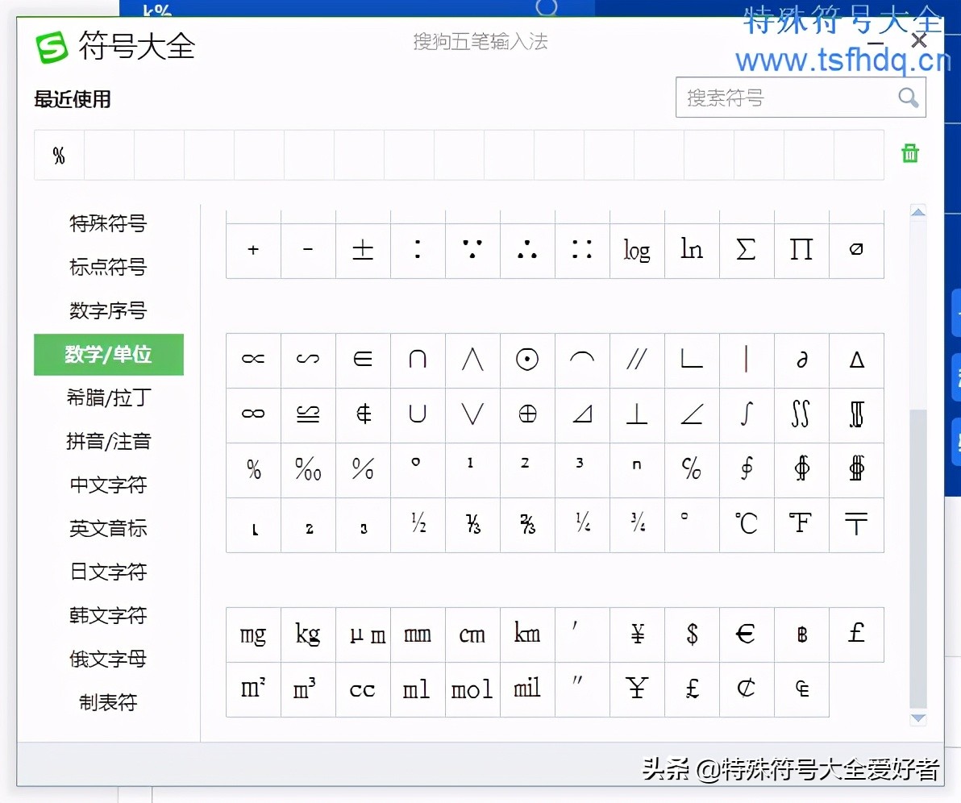
Task: Insert the yen ¥ symbol
Action: [637, 634]
